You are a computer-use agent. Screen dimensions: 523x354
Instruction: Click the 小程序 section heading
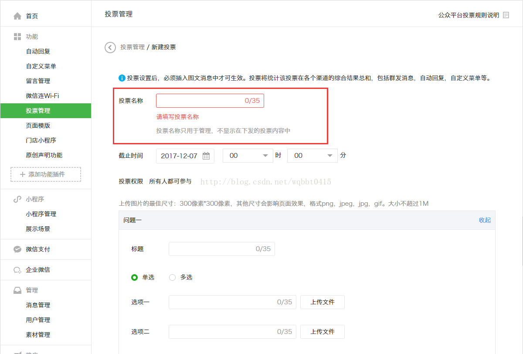coord(35,199)
